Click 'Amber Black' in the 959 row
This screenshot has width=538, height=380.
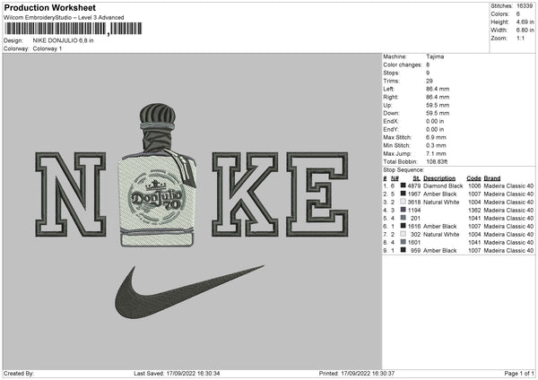click(x=440, y=250)
